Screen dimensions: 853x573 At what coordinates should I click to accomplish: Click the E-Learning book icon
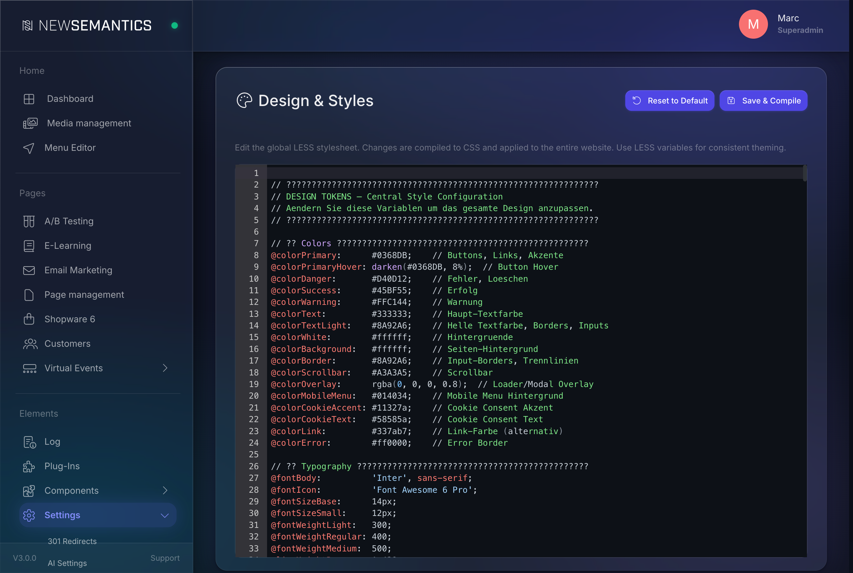[29, 246]
